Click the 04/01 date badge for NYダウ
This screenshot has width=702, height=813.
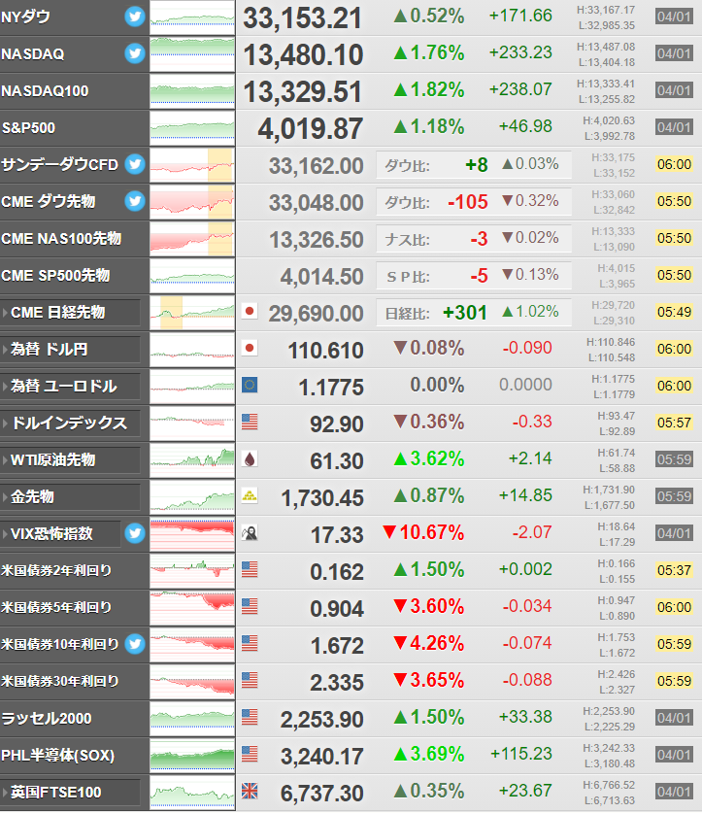pyautogui.click(x=674, y=17)
